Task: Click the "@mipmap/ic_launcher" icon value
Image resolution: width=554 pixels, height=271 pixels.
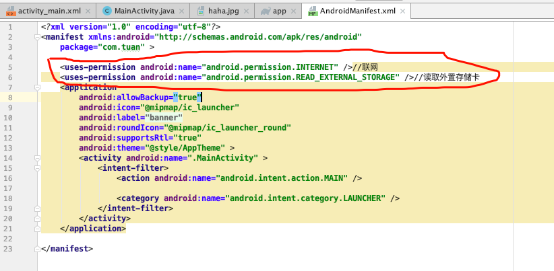Action: pos(190,108)
